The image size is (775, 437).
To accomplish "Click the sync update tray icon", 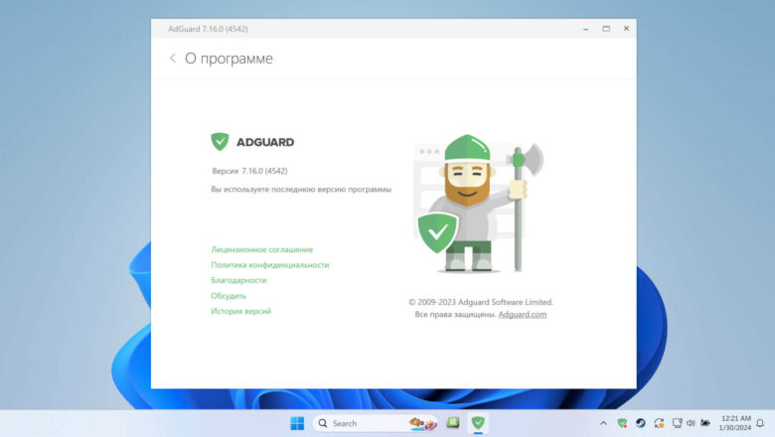I will (659, 423).
